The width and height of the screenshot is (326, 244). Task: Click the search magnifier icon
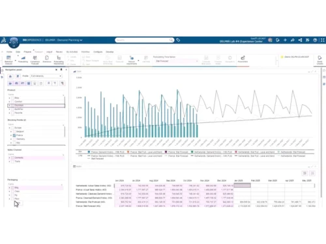coord(171,40)
